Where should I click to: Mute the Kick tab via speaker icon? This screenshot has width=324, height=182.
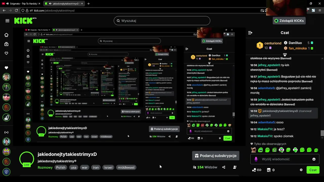(x=50, y=4)
